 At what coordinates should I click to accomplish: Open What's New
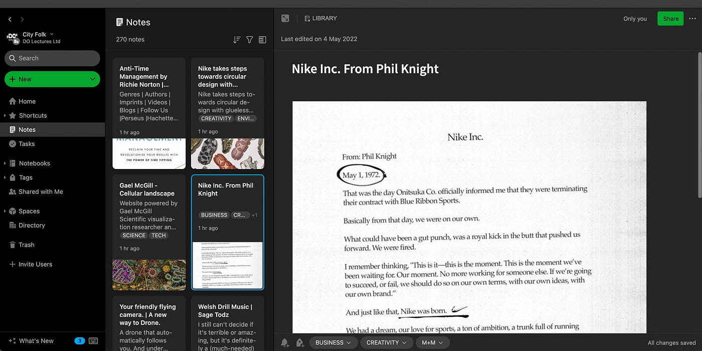click(36, 341)
